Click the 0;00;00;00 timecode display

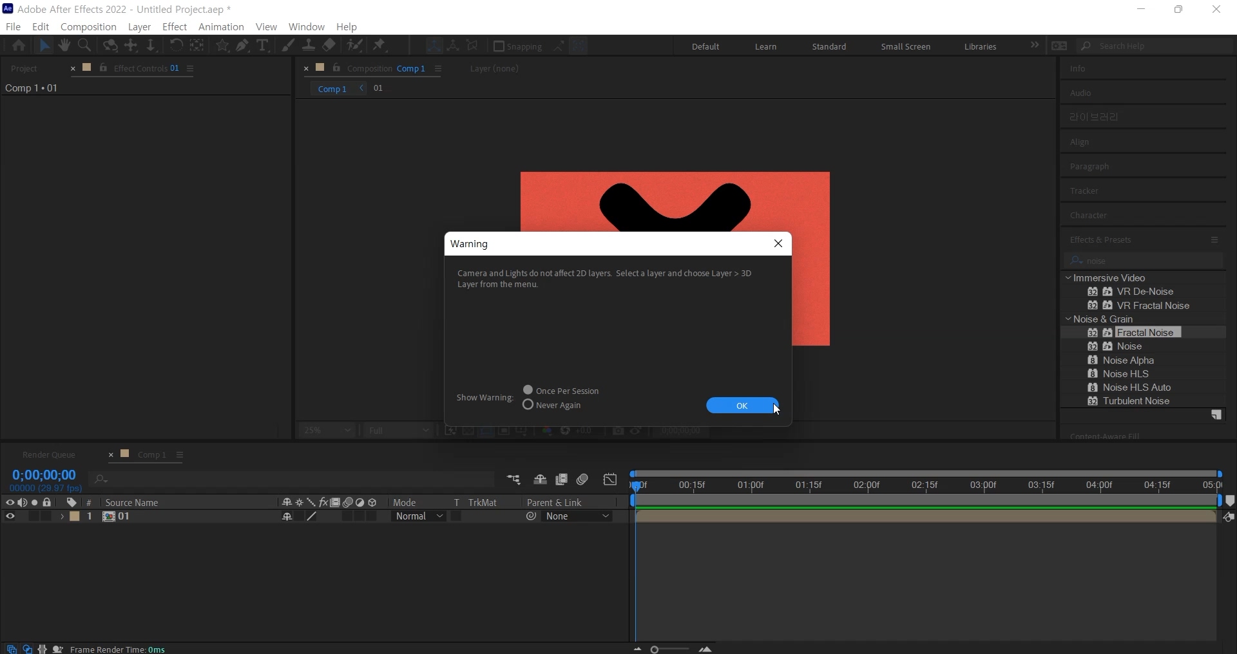(x=44, y=475)
